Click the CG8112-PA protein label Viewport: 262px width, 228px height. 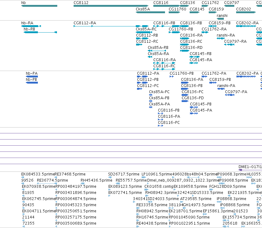[148, 73]
